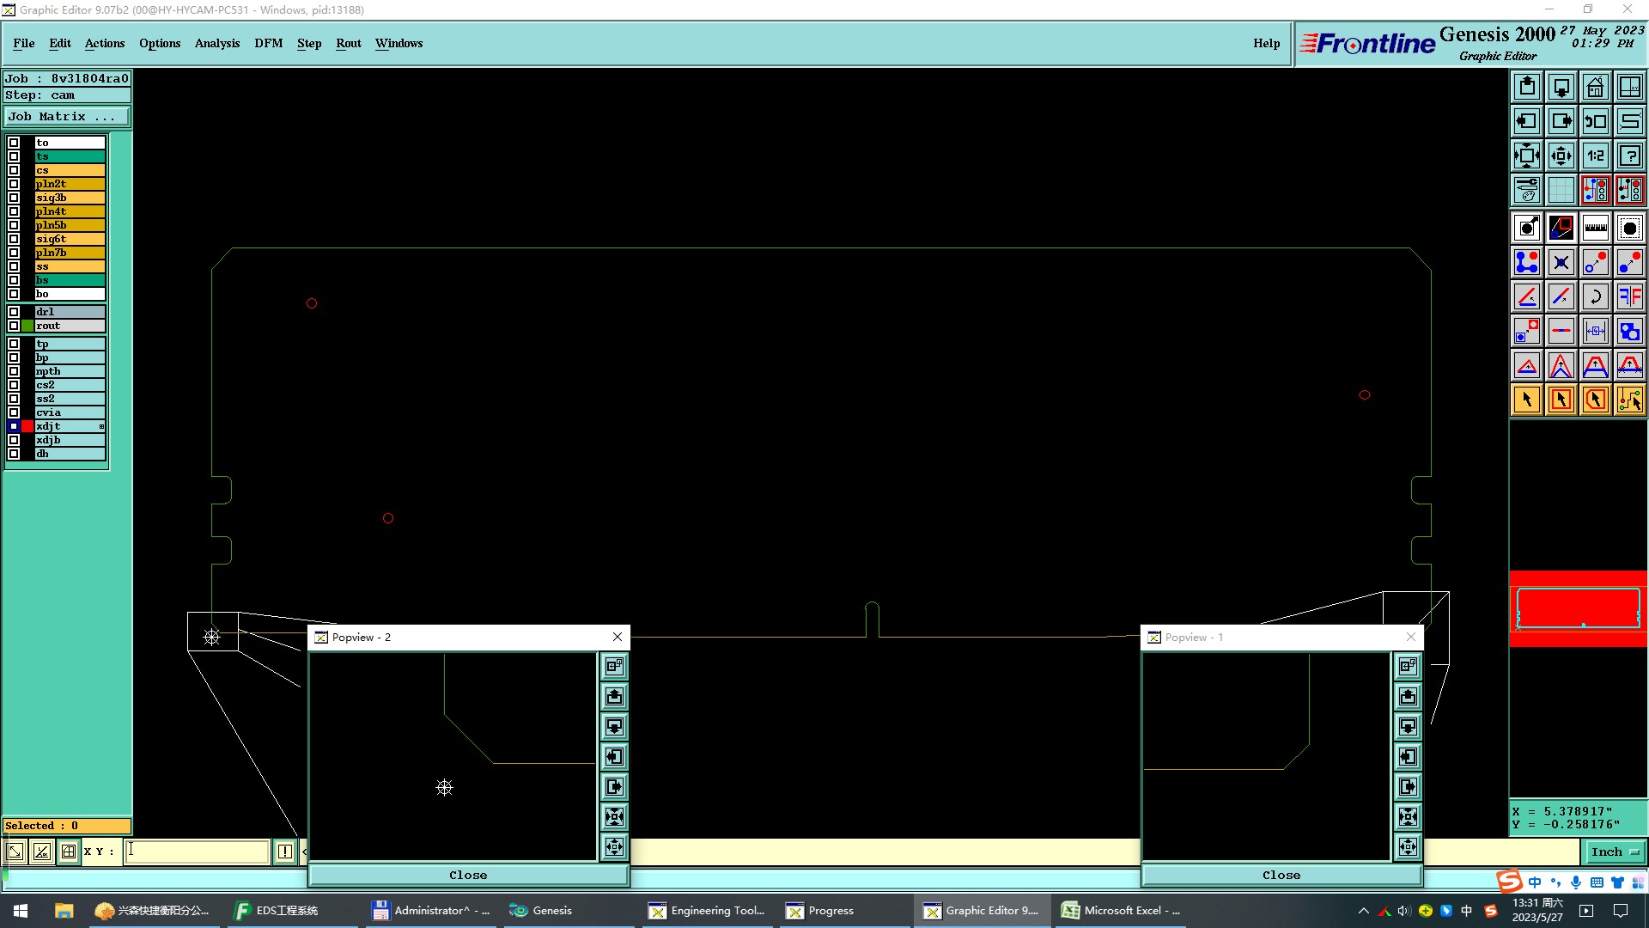Image resolution: width=1649 pixels, height=928 pixels.
Task: Open the Help menu
Action: [1266, 43]
